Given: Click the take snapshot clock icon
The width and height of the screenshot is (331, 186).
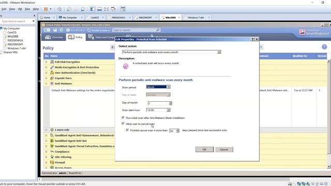Looking at the screenshot, I should point(69,9).
